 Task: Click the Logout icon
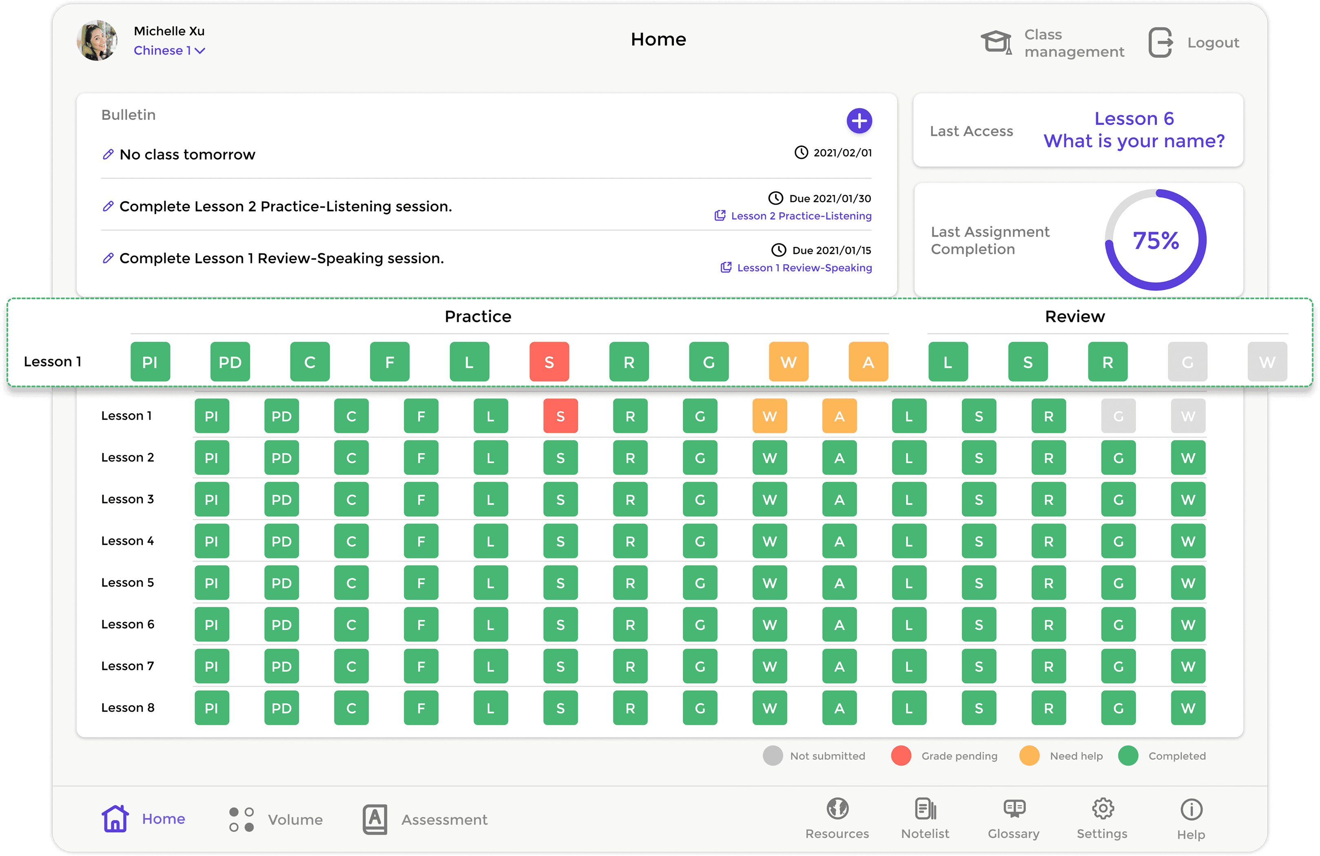pyautogui.click(x=1160, y=43)
